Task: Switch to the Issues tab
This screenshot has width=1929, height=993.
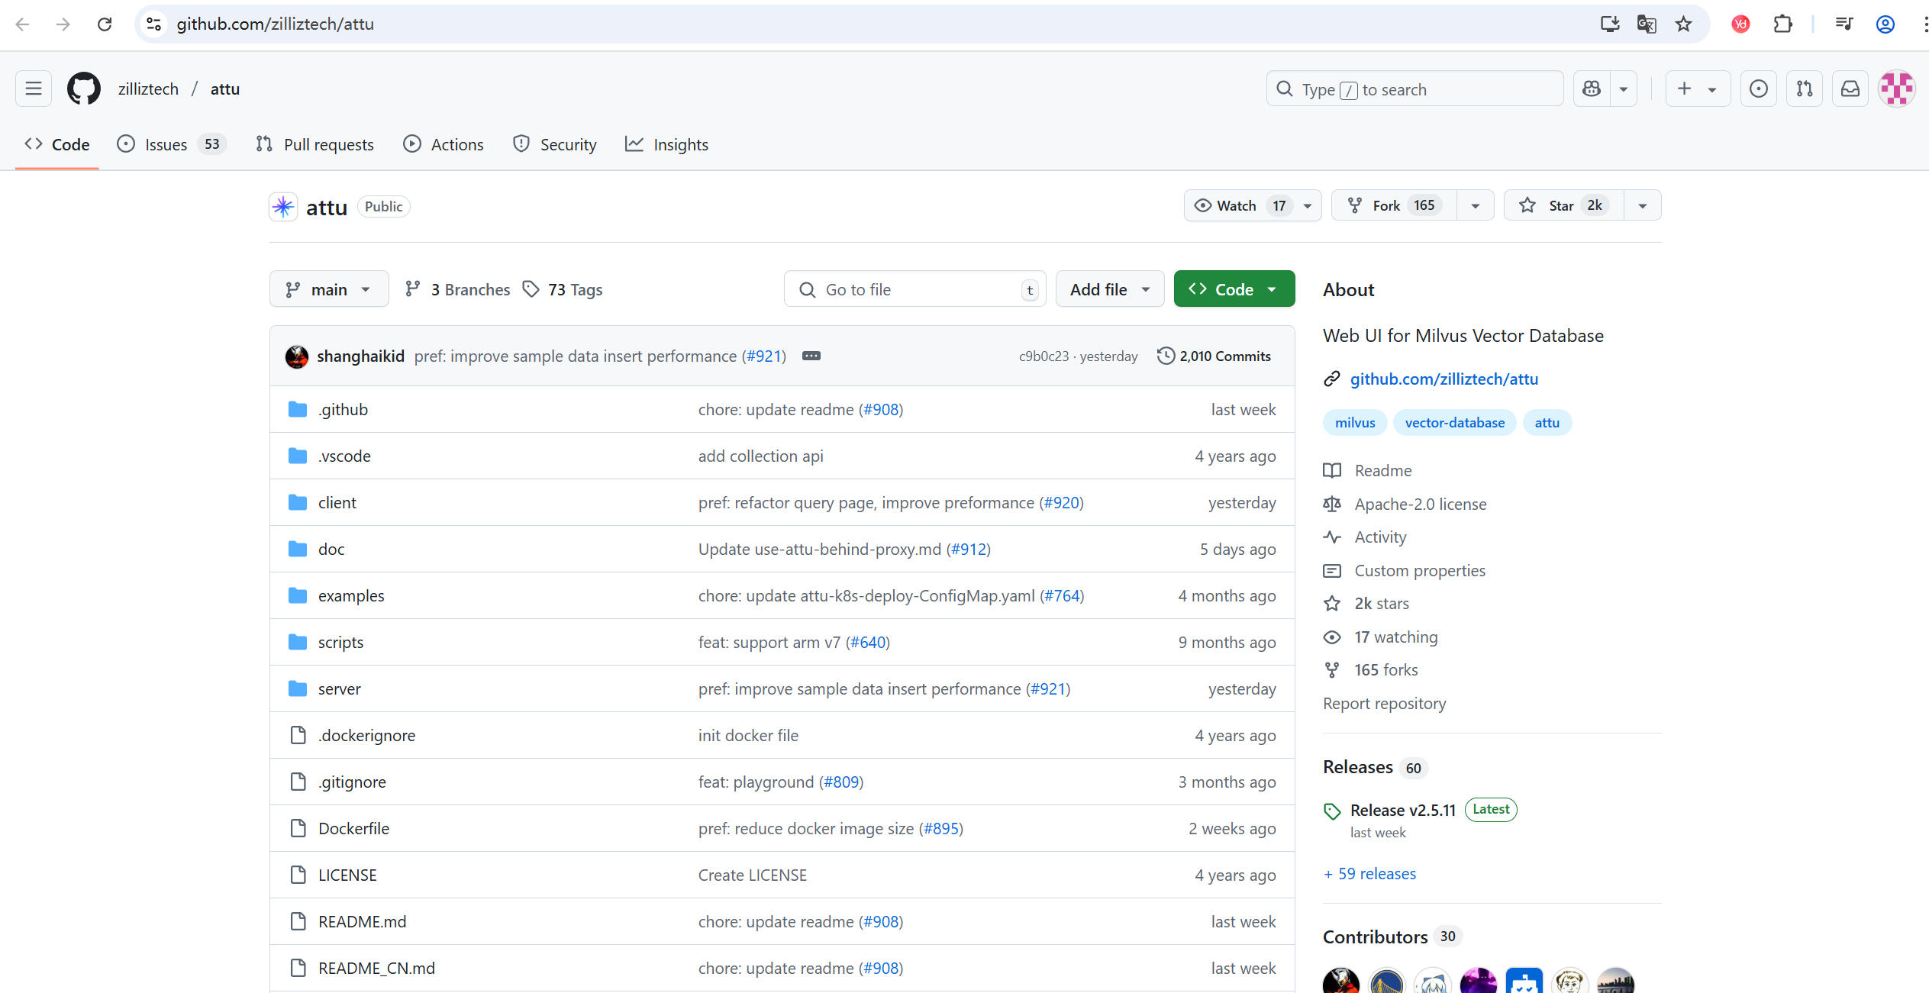Action: coord(166,144)
